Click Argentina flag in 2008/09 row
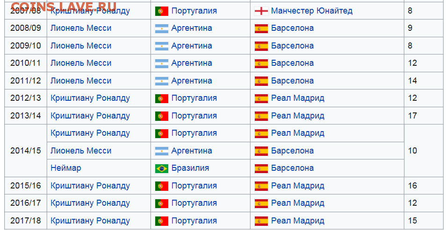Image resolution: width=446 pixels, height=230 pixels. (x=162, y=28)
